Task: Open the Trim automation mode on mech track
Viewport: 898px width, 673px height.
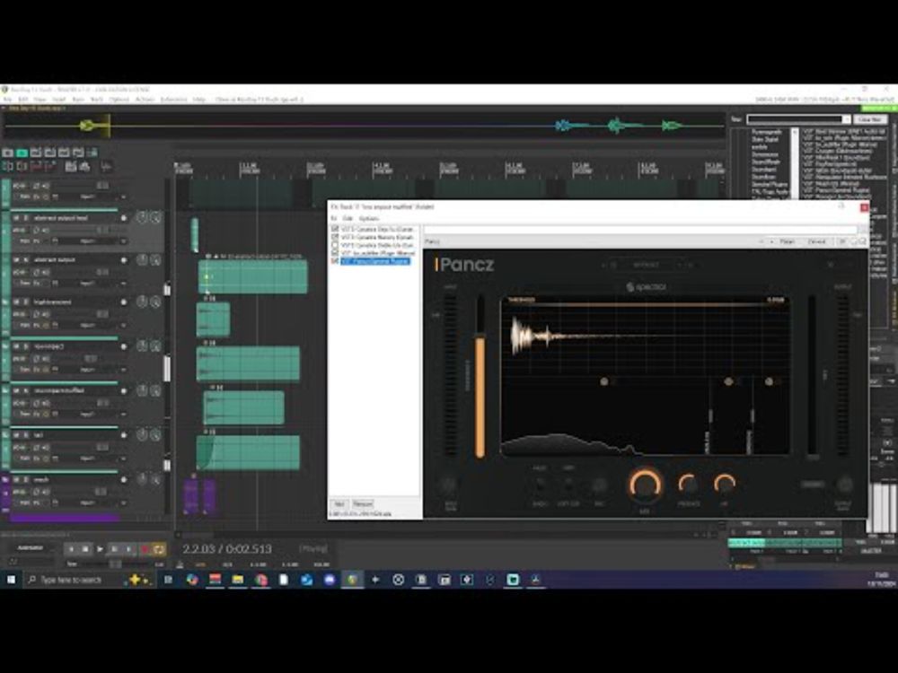Action: 24,503
